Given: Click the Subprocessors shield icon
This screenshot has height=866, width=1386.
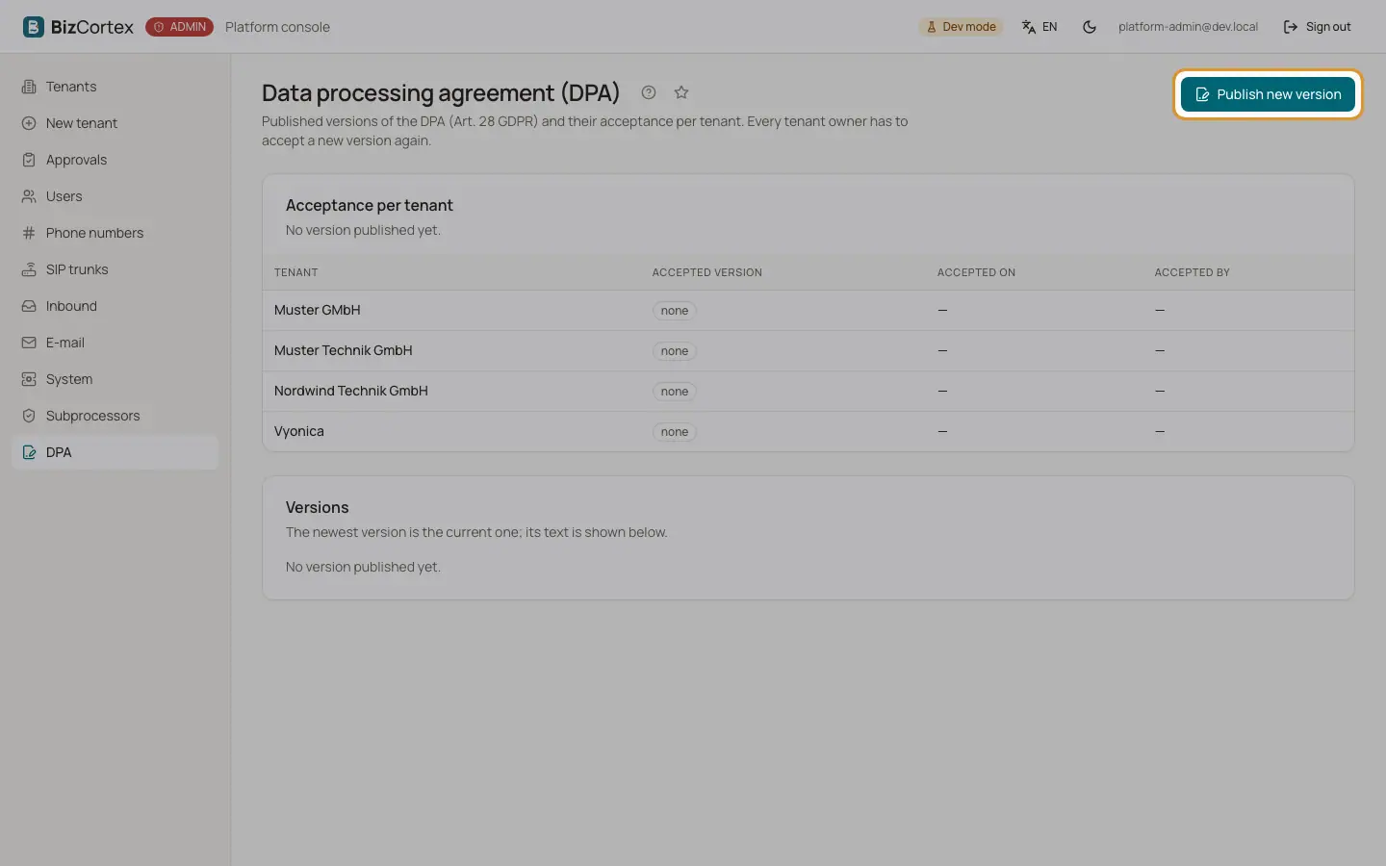Looking at the screenshot, I should (x=29, y=416).
